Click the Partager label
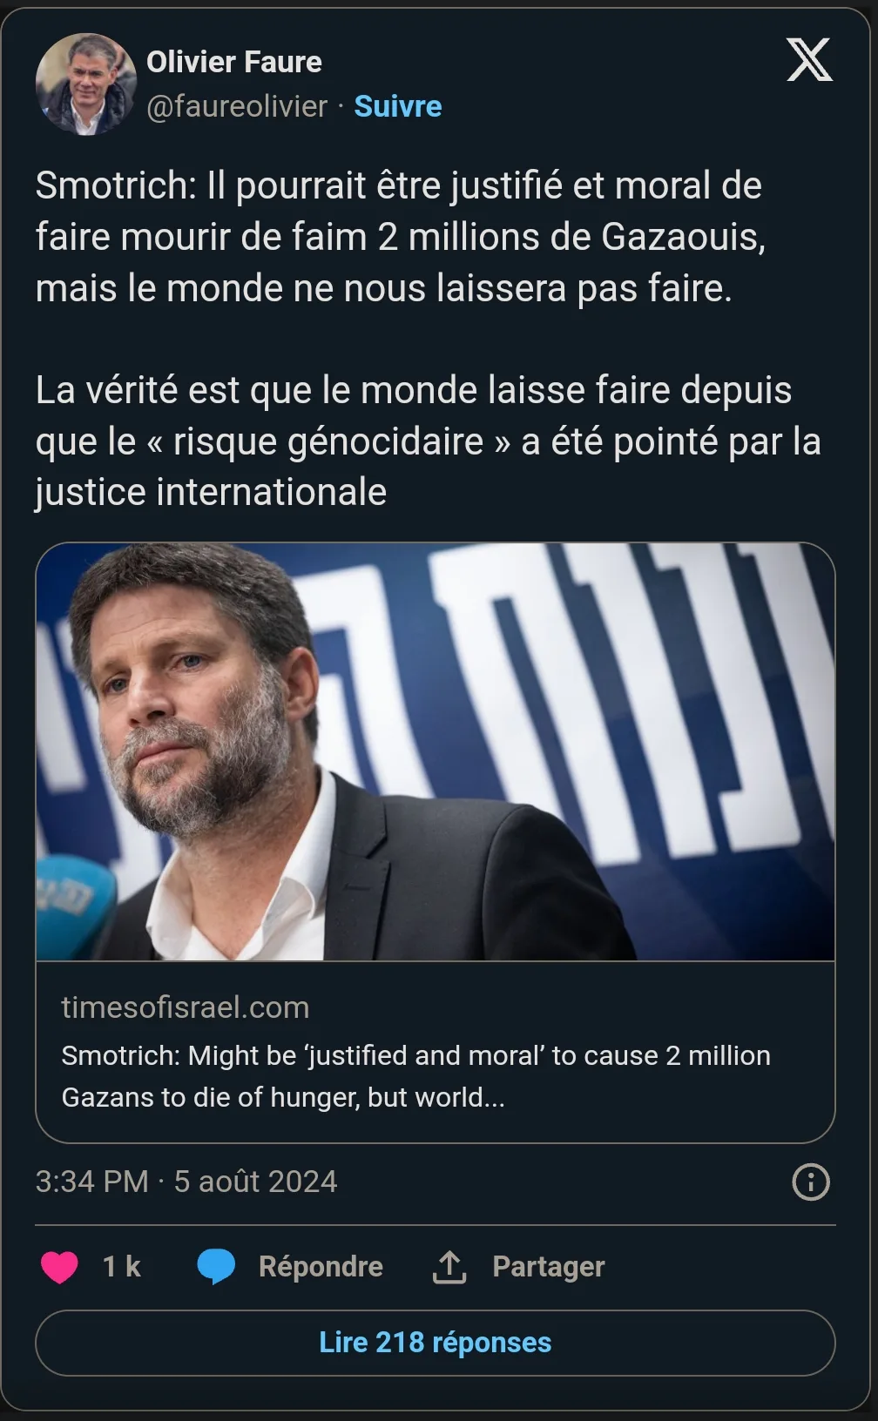This screenshot has width=878, height=1421. point(549,1267)
